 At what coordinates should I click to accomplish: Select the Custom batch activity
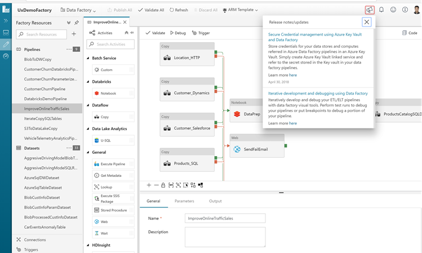pos(113,70)
